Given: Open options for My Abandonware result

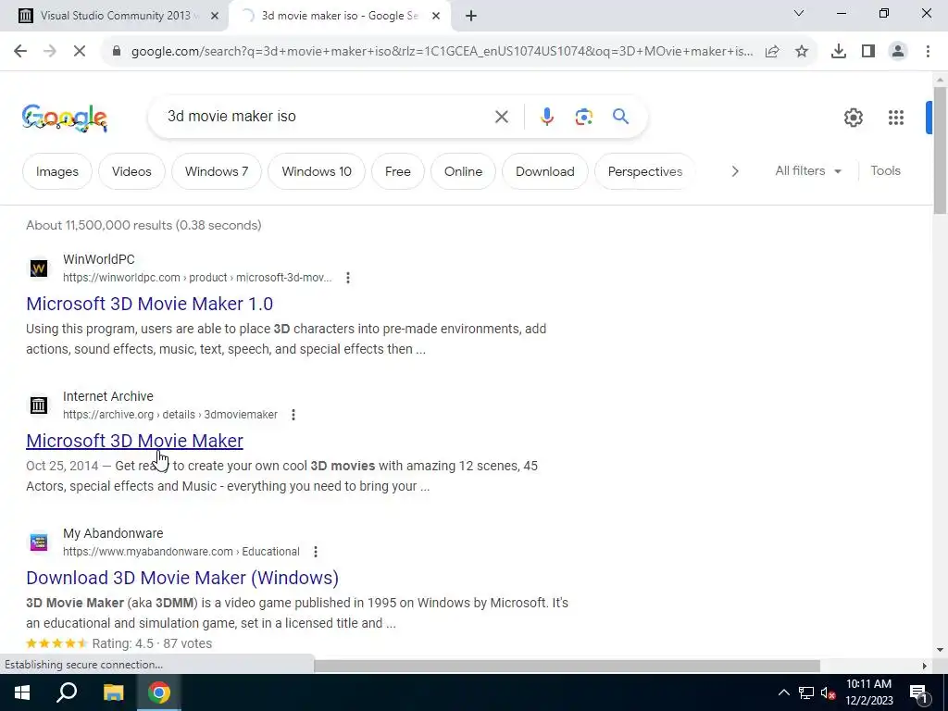Looking at the screenshot, I should (315, 552).
